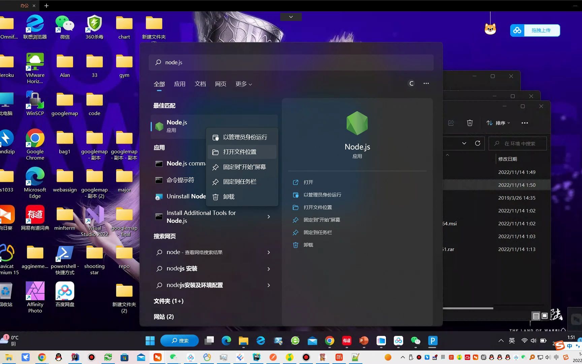The image size is (582, 364).
Task: Open Microsoft Edge desktop shortcut
Action: (x=35, y=182)
